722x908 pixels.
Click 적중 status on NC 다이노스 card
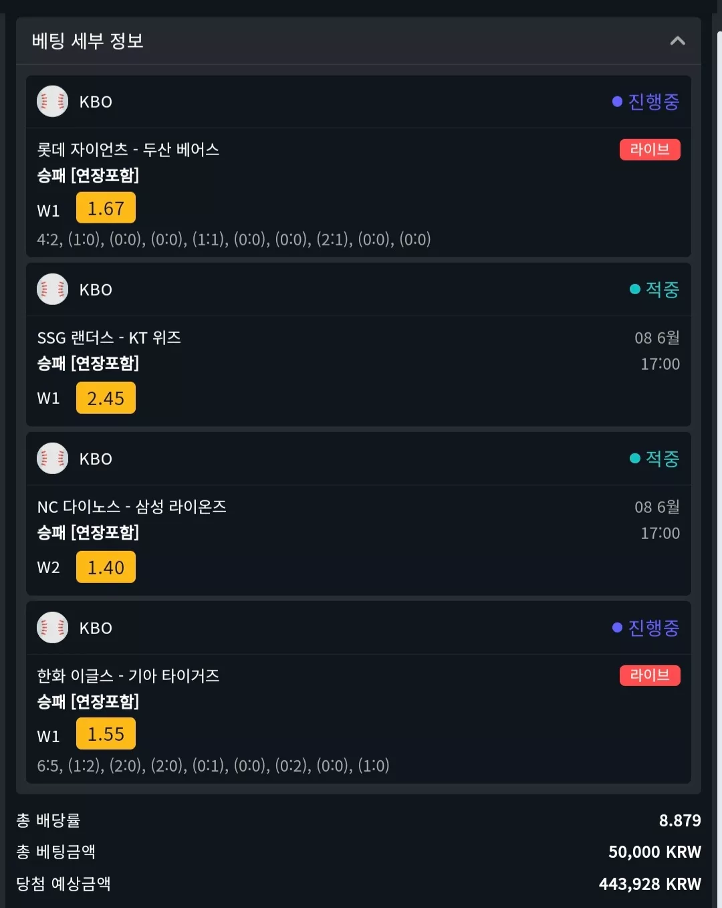[654, 459]
